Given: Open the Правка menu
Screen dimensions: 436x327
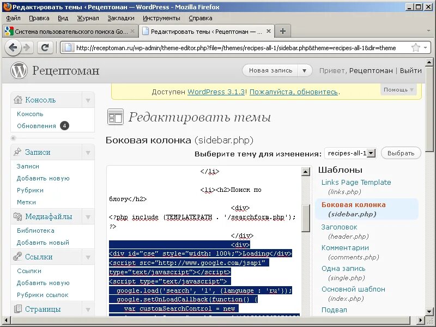Looking at the screenshot, I should click(39, 18).
